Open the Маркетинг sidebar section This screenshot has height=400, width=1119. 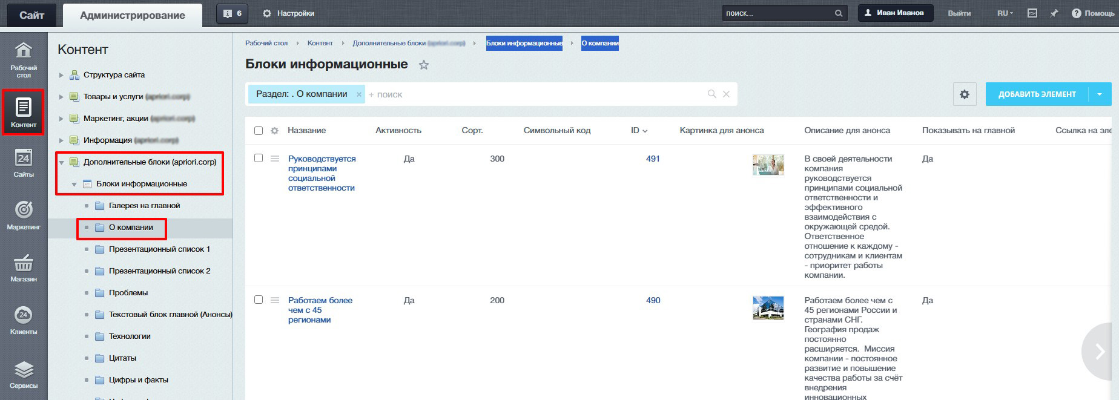[x=24, y=215]
